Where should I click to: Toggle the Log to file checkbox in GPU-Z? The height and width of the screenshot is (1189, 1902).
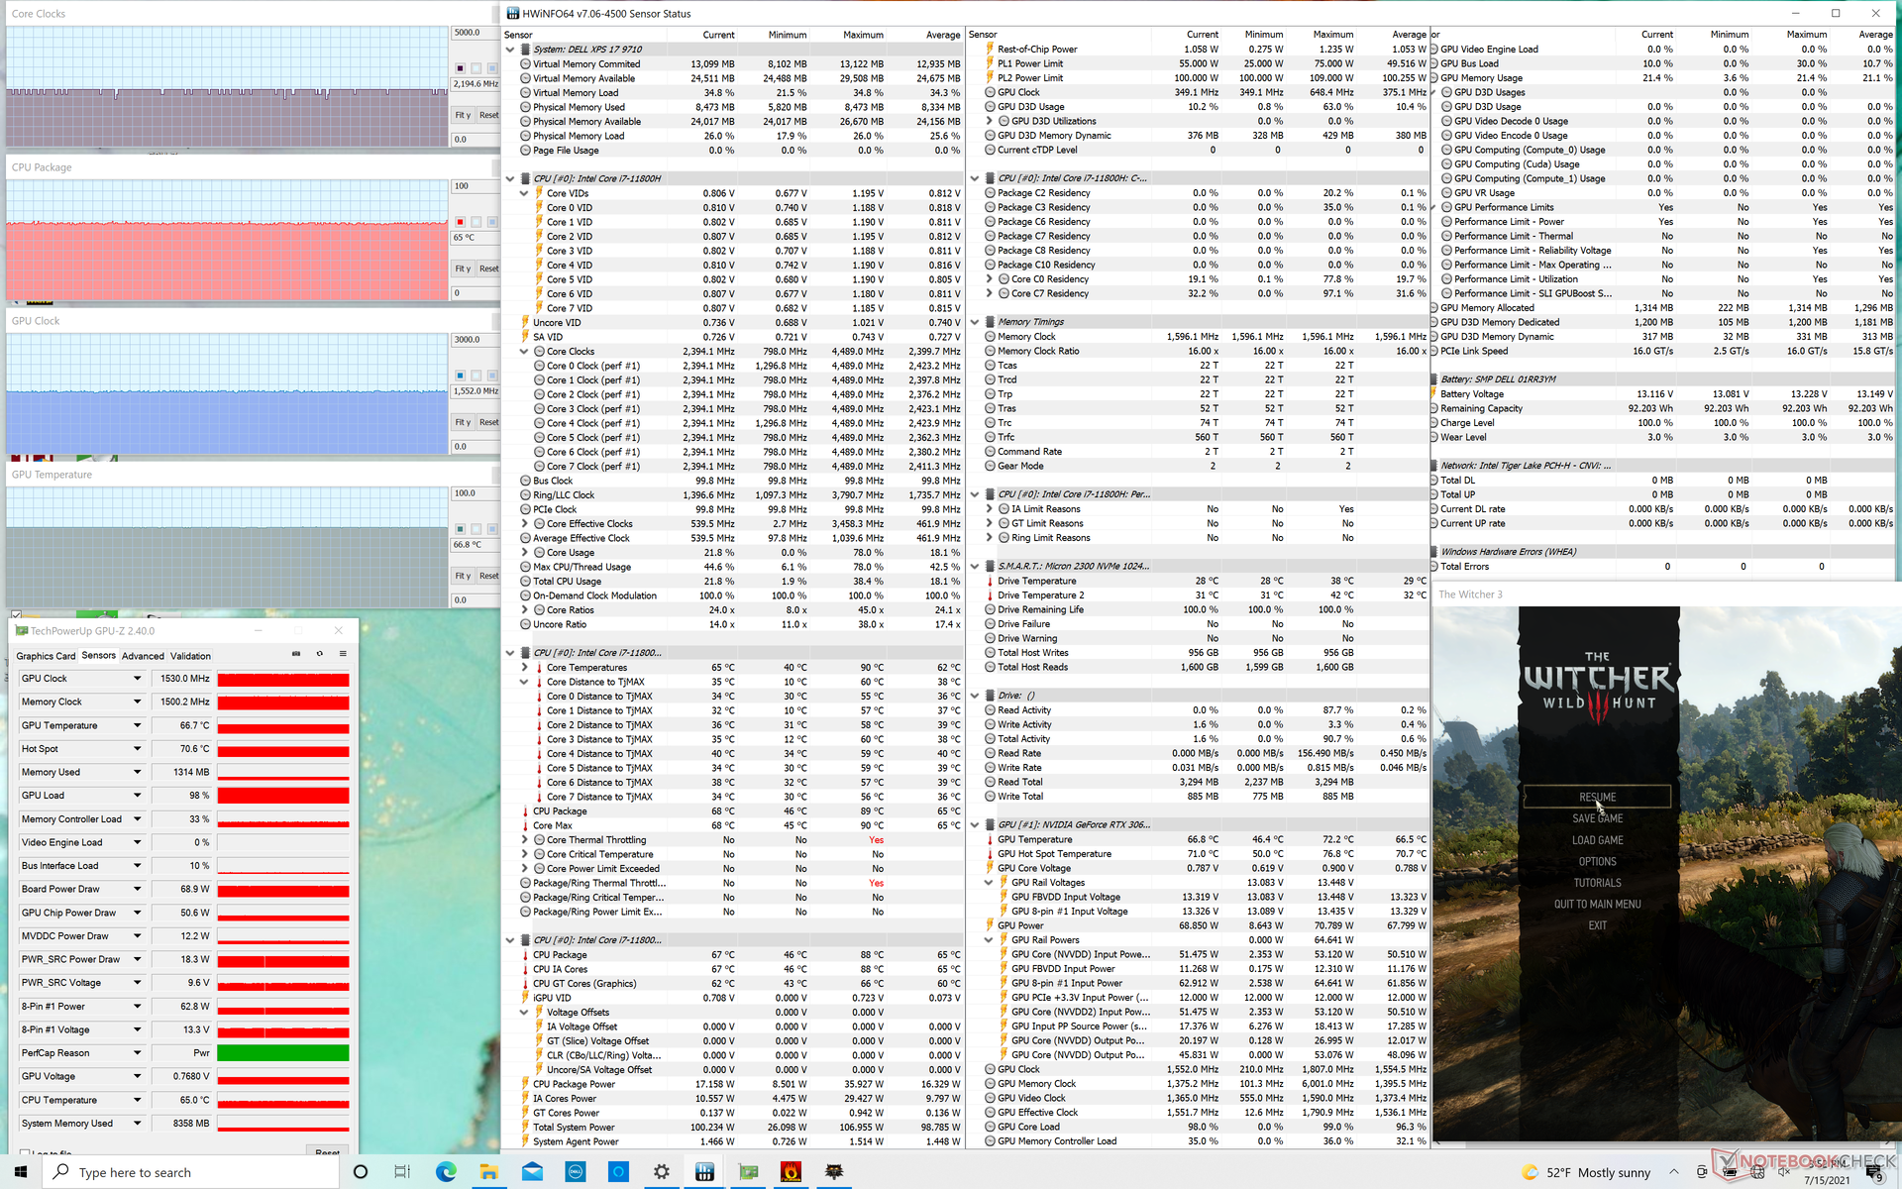[x=24, y=1153]
